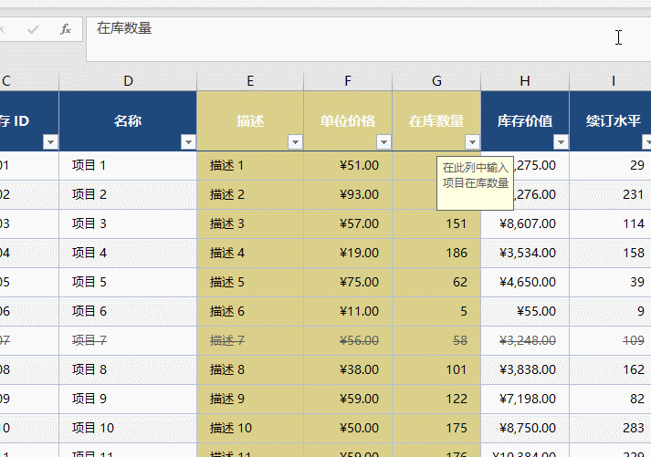
Task: Select the 名称 header cell
Action: [128, 120]
